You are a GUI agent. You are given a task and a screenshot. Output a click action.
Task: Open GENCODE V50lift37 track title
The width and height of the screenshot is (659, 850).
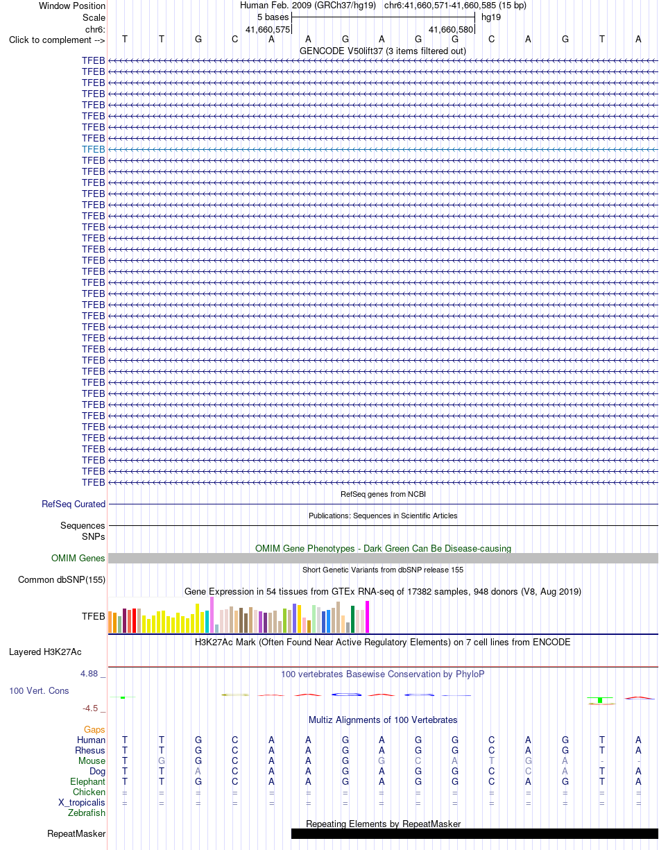383,51
